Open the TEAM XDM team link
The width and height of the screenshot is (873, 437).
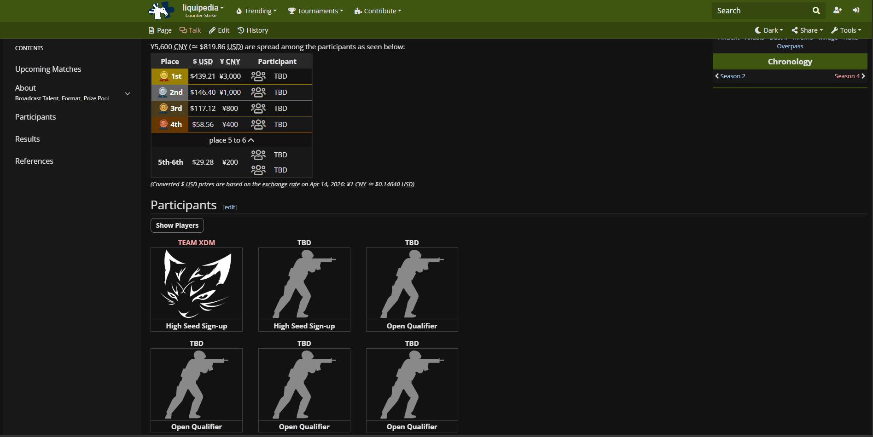click(x=197, y=243)
